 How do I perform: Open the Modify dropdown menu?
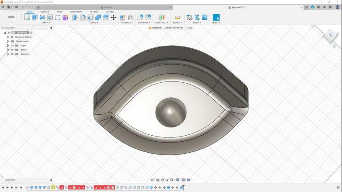pyautogui.click(x=94, y=23)
